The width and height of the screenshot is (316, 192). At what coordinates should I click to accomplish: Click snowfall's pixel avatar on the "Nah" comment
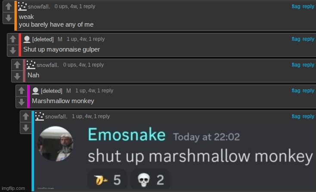tap(31, 65)
